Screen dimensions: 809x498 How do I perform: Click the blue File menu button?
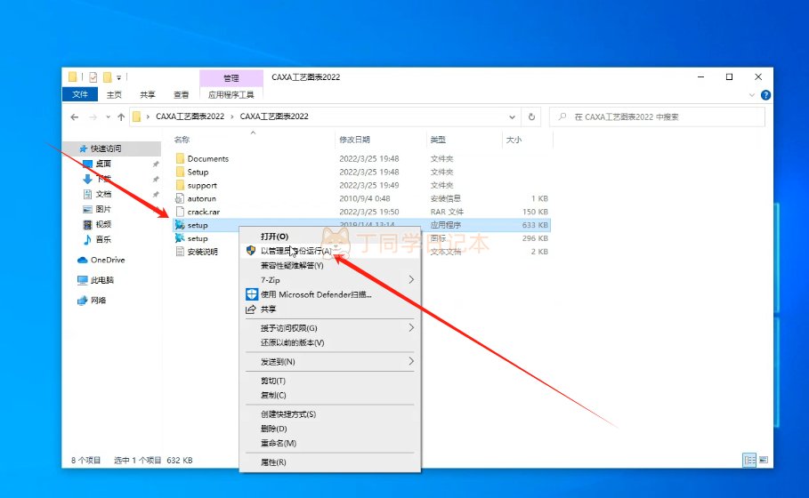[79, 94]
